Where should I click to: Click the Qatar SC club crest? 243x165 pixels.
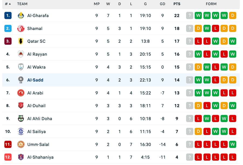[x=21, y=41]
